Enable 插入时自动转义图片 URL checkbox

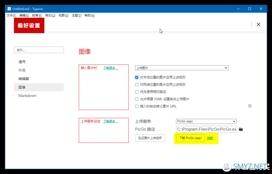[137, 106]
